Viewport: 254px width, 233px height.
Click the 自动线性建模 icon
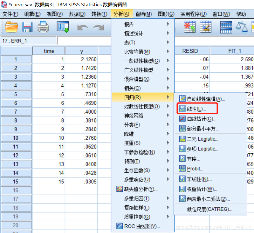182,98
